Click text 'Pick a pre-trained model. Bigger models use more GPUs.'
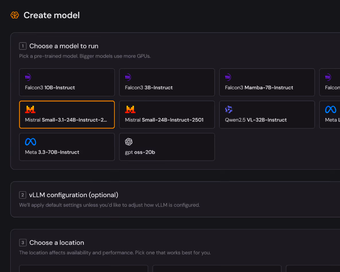 pyautogui.click(x=85, y=56)
